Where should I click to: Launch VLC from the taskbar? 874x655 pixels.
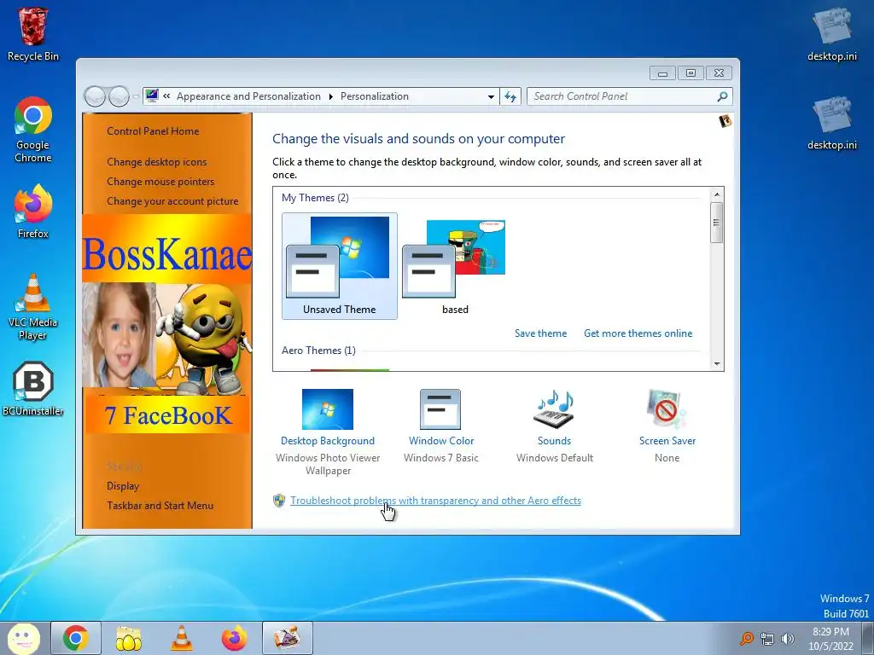point(181,638)
